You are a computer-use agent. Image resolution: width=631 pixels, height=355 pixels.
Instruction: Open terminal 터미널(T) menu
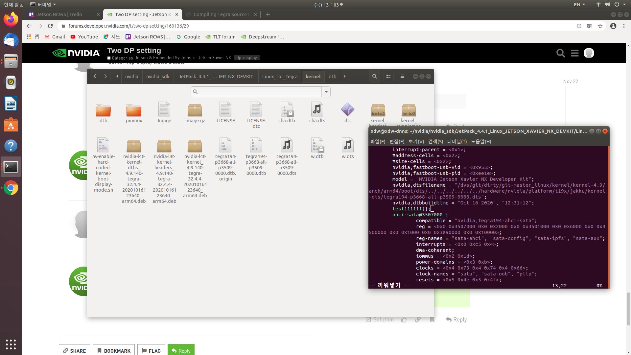[457, 141]
